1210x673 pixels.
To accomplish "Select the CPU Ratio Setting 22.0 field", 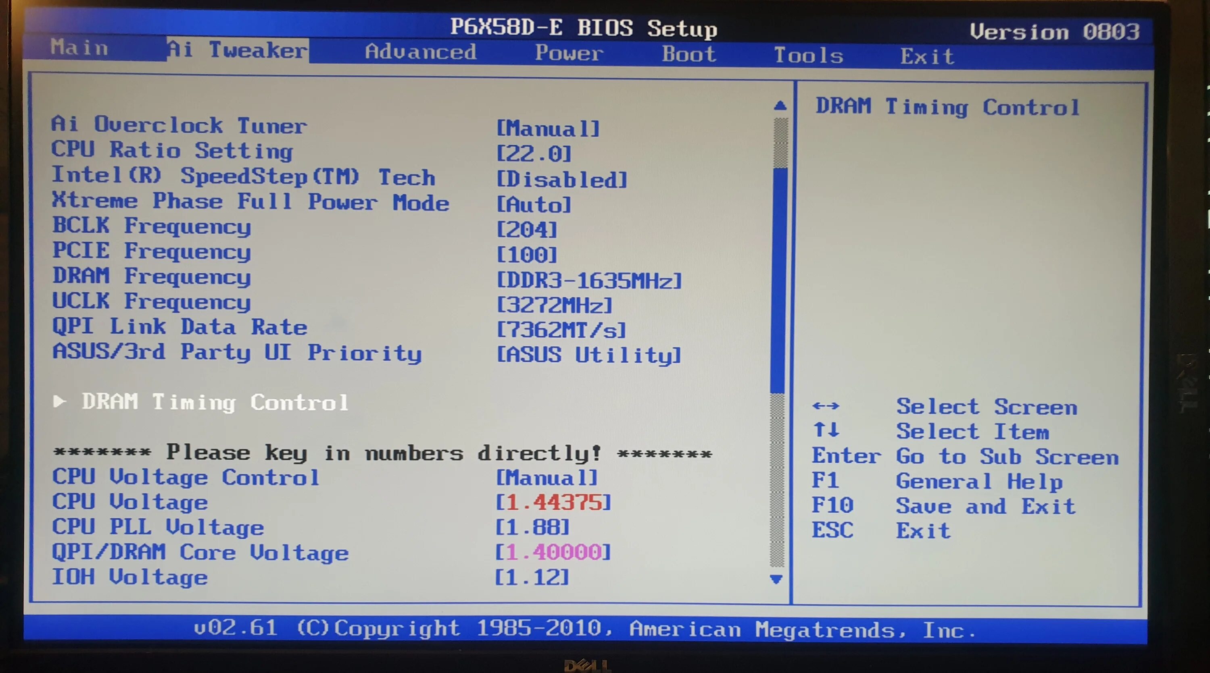I will pyautogui.click(x=534, y=154).
